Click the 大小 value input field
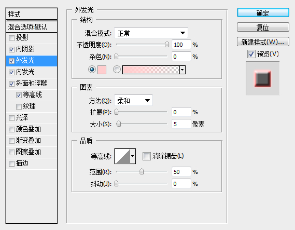Screen dimensions: 295x230 (x=181, y=124)
